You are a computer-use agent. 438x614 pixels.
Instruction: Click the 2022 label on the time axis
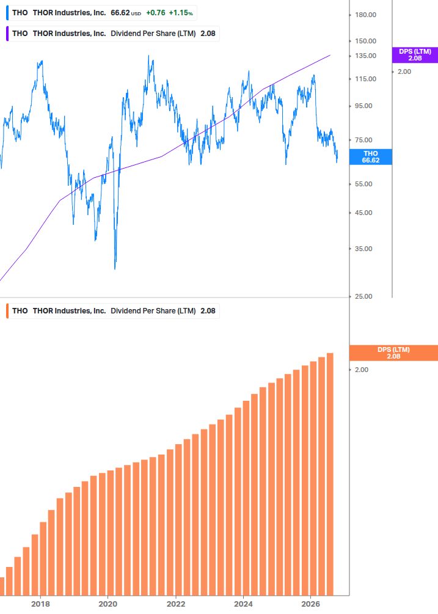[176, 604]
